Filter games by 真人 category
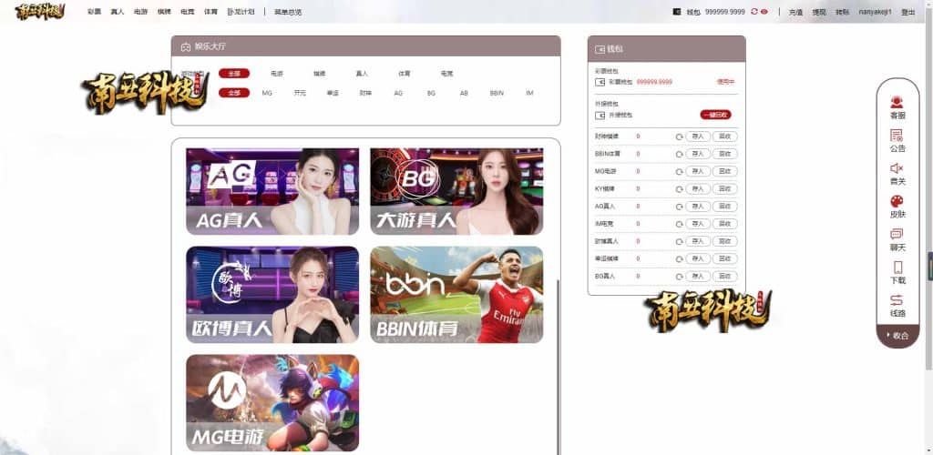This screenshot has height=455, width=933. pos(362,74)
